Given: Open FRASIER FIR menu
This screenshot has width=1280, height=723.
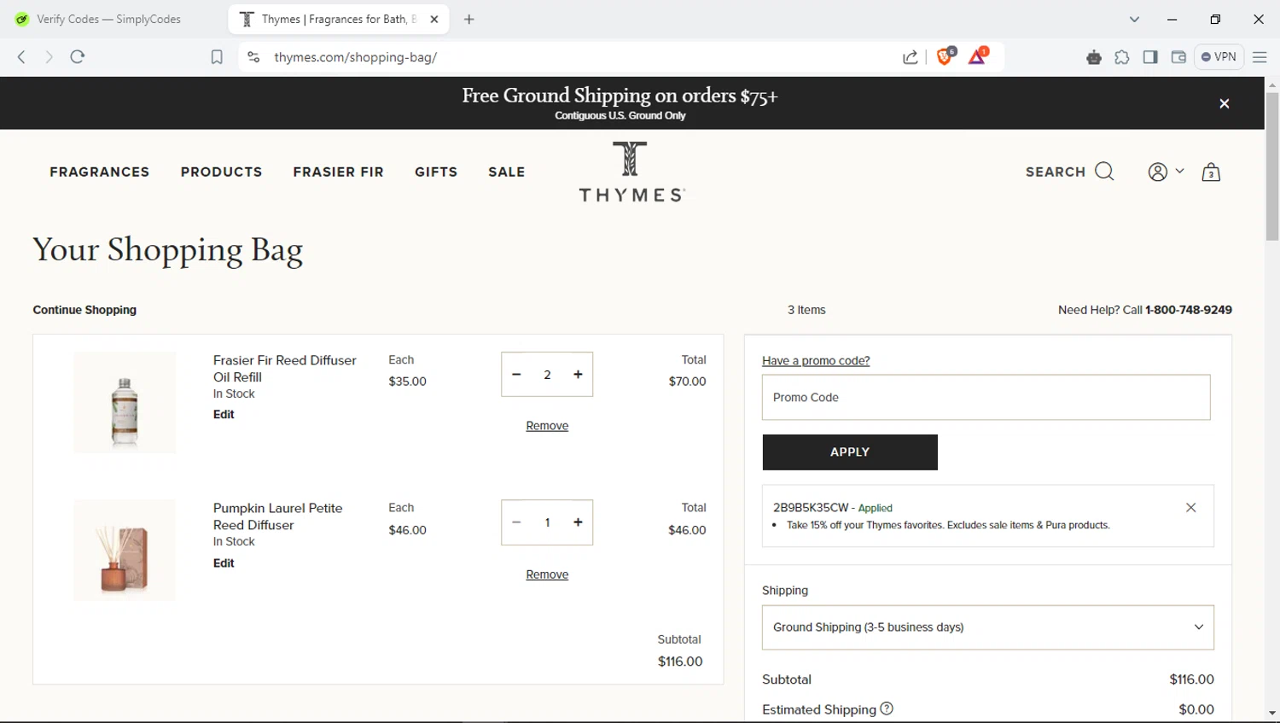Looking at the screenshot, I should point(338,172).
